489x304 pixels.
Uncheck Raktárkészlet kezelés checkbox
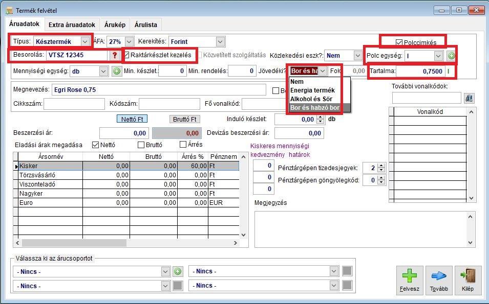pyautogui.click(x=126, y=55)
